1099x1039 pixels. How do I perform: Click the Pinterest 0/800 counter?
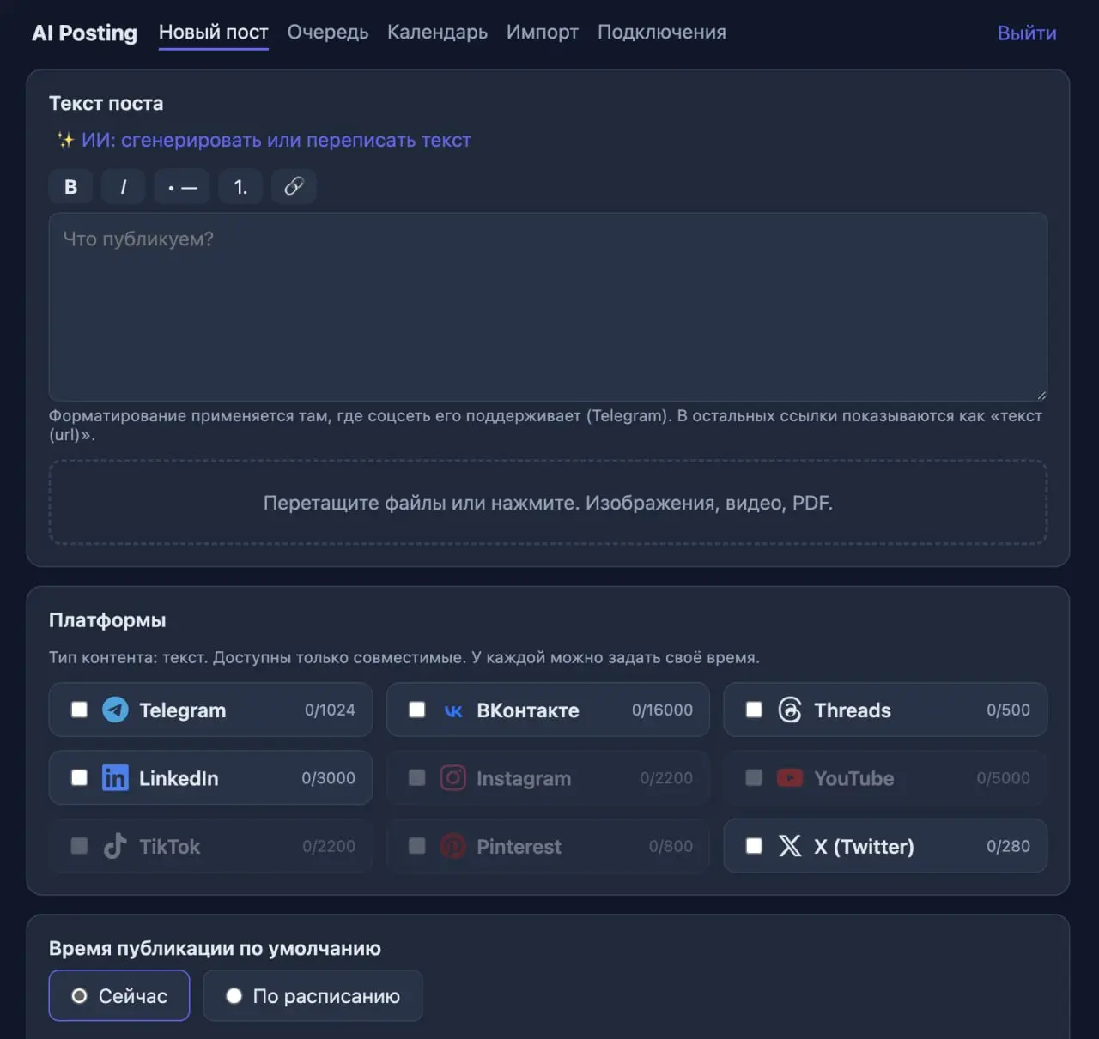point(671,846)
